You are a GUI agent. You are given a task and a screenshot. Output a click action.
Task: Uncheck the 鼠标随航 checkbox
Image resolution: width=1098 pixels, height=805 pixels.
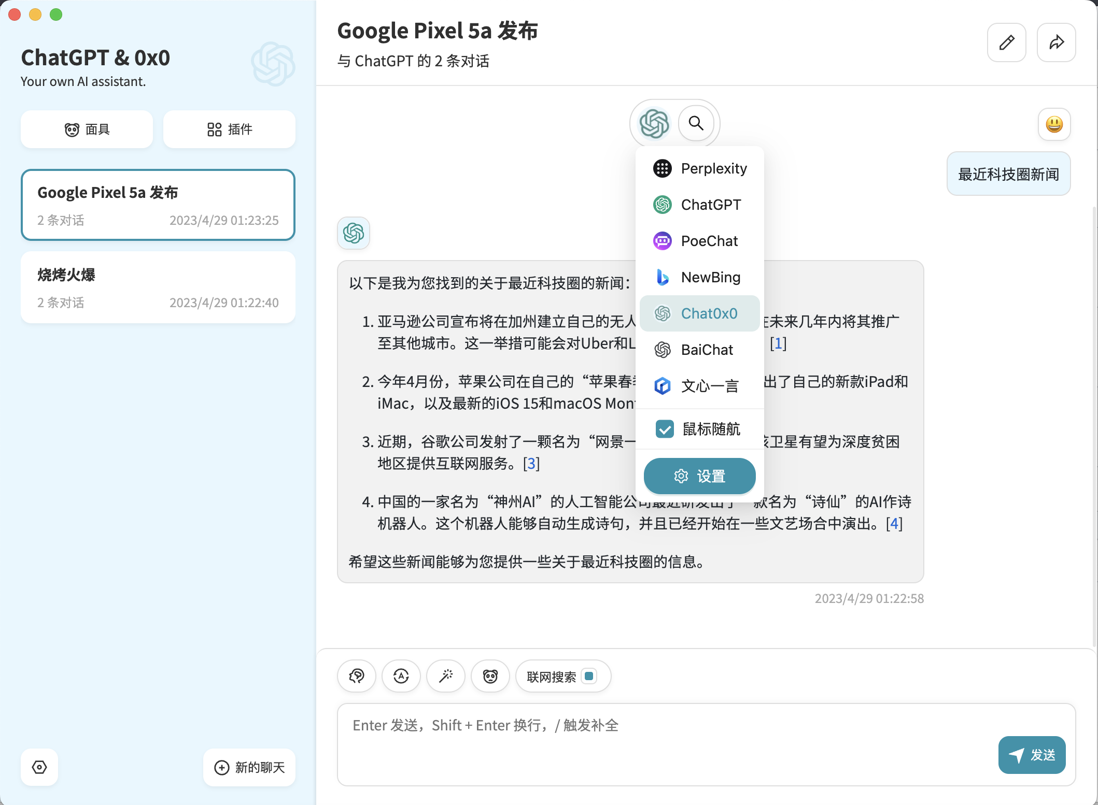[664, 429]
